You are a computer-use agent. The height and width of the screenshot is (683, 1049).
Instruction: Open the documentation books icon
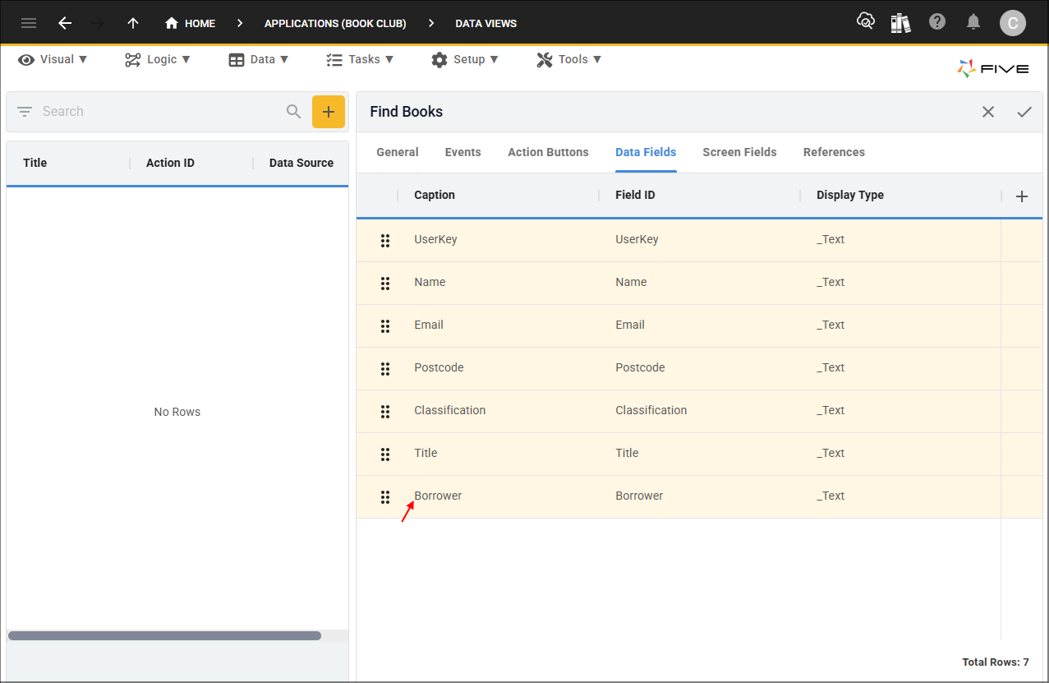pos(900,23)
